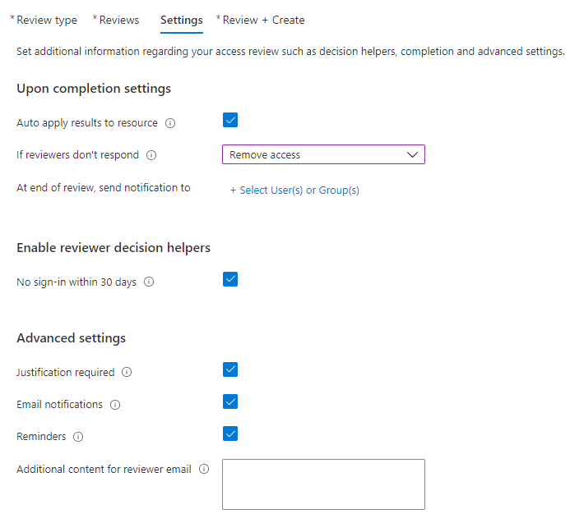Image resolution: width=570 pixels, height=523 pixels.
Task: Turn off the Email notifications checkbox
Action: [230, 401]
